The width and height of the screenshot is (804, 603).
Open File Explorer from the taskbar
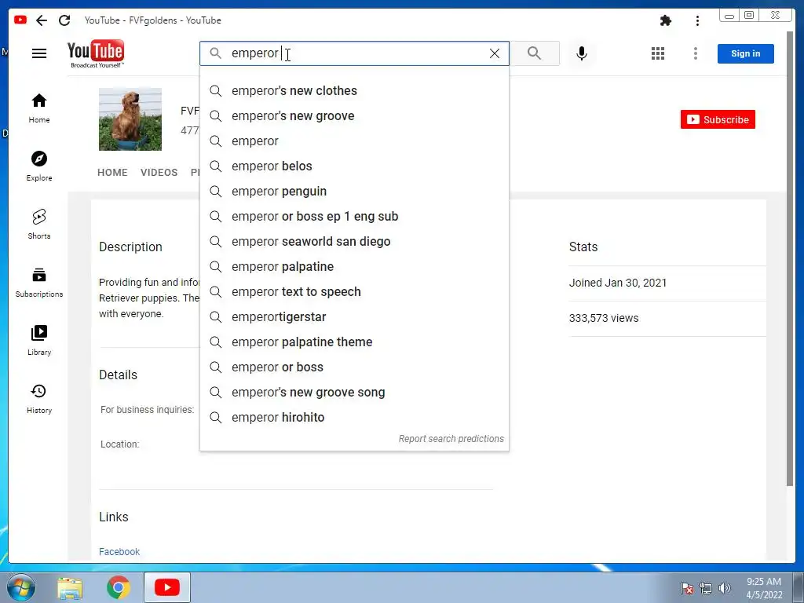70,587
